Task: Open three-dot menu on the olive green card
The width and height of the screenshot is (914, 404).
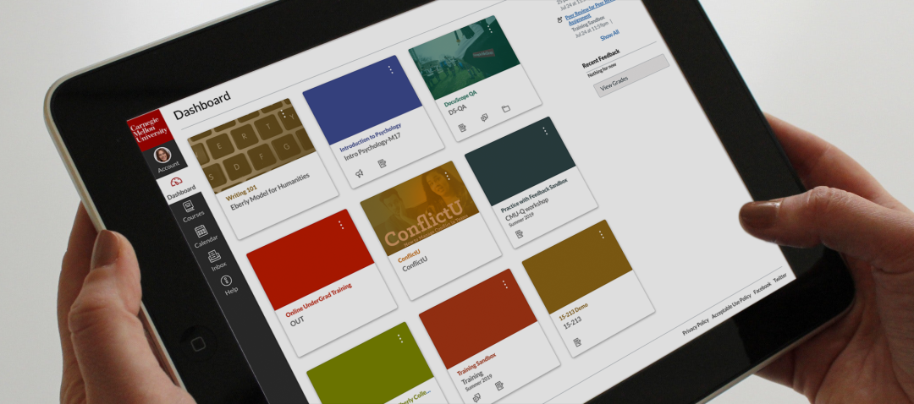Action: point(399,338)
